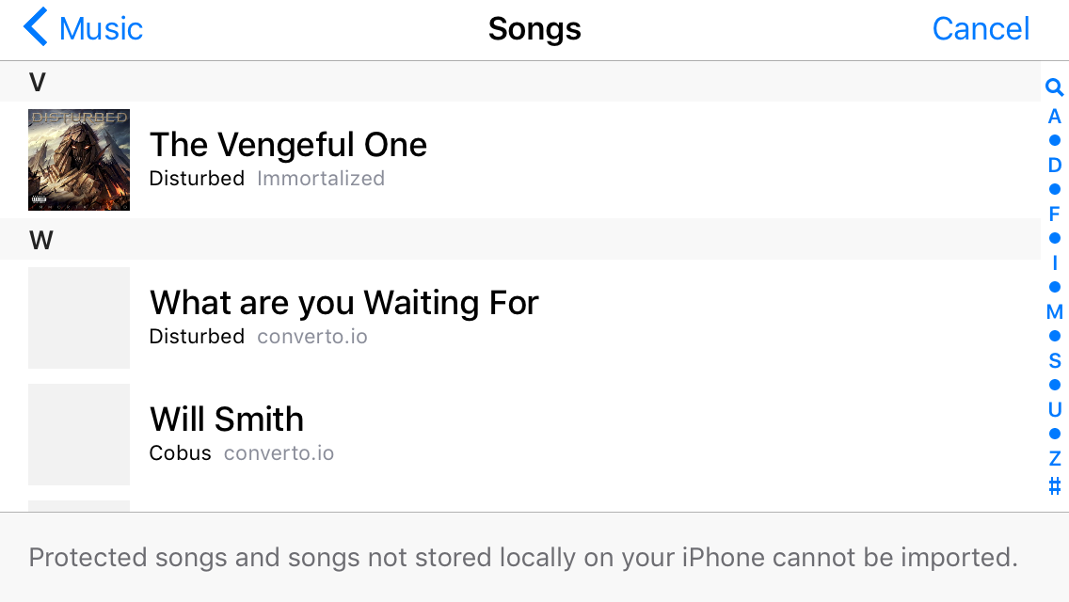Jump to letter S in index
1069x602 pixels.
(x=1055, y=361)
